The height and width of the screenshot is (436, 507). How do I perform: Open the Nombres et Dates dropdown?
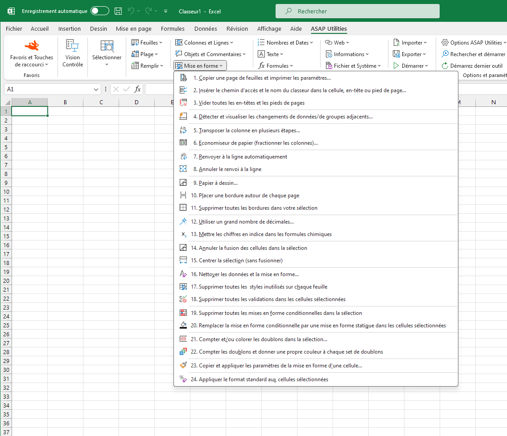[x=285, y=43]
